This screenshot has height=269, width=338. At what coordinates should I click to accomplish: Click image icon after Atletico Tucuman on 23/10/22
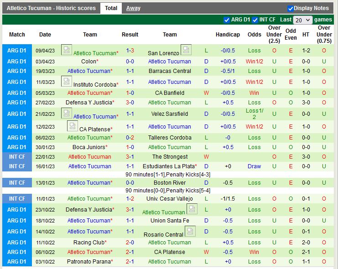[192, 209]
